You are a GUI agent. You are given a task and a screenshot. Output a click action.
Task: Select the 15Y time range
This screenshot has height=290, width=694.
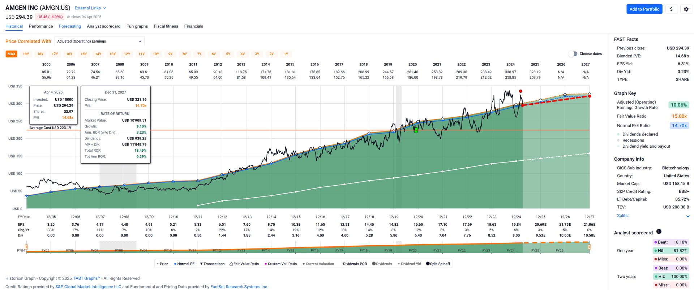84,54
